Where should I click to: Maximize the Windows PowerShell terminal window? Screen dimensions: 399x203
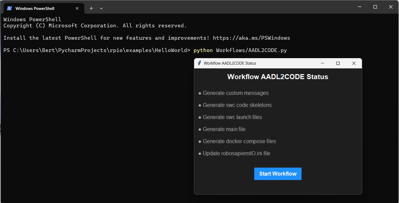[375, 7]
